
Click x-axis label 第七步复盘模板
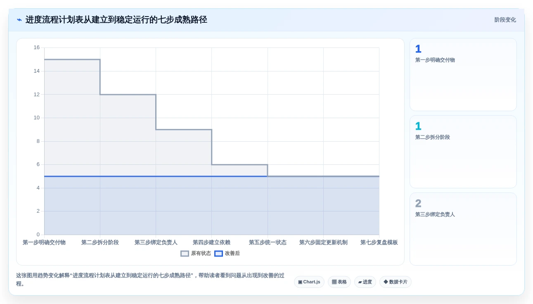[x=379, y=242]
